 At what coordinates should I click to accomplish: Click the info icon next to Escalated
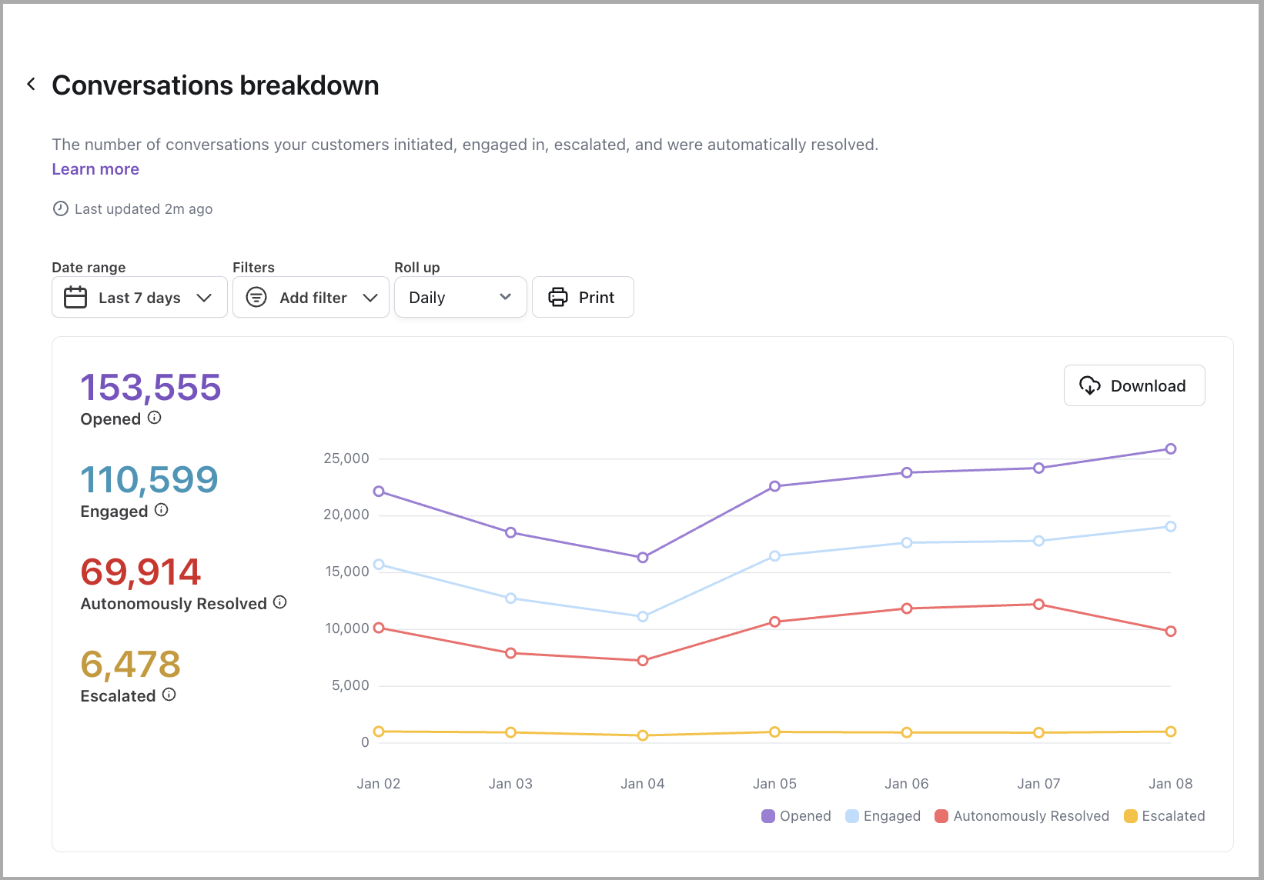point(169,695)
